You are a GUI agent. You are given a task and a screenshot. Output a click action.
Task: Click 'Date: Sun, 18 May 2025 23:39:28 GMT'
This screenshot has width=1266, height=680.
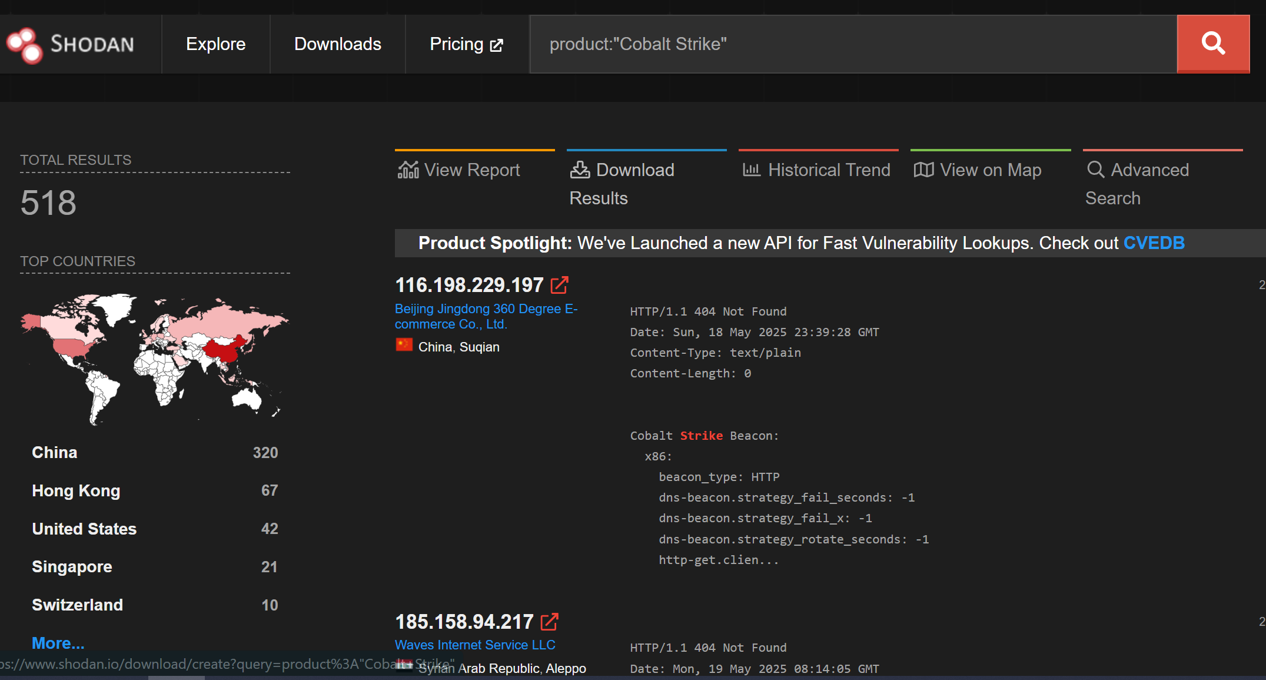(755, 332)
